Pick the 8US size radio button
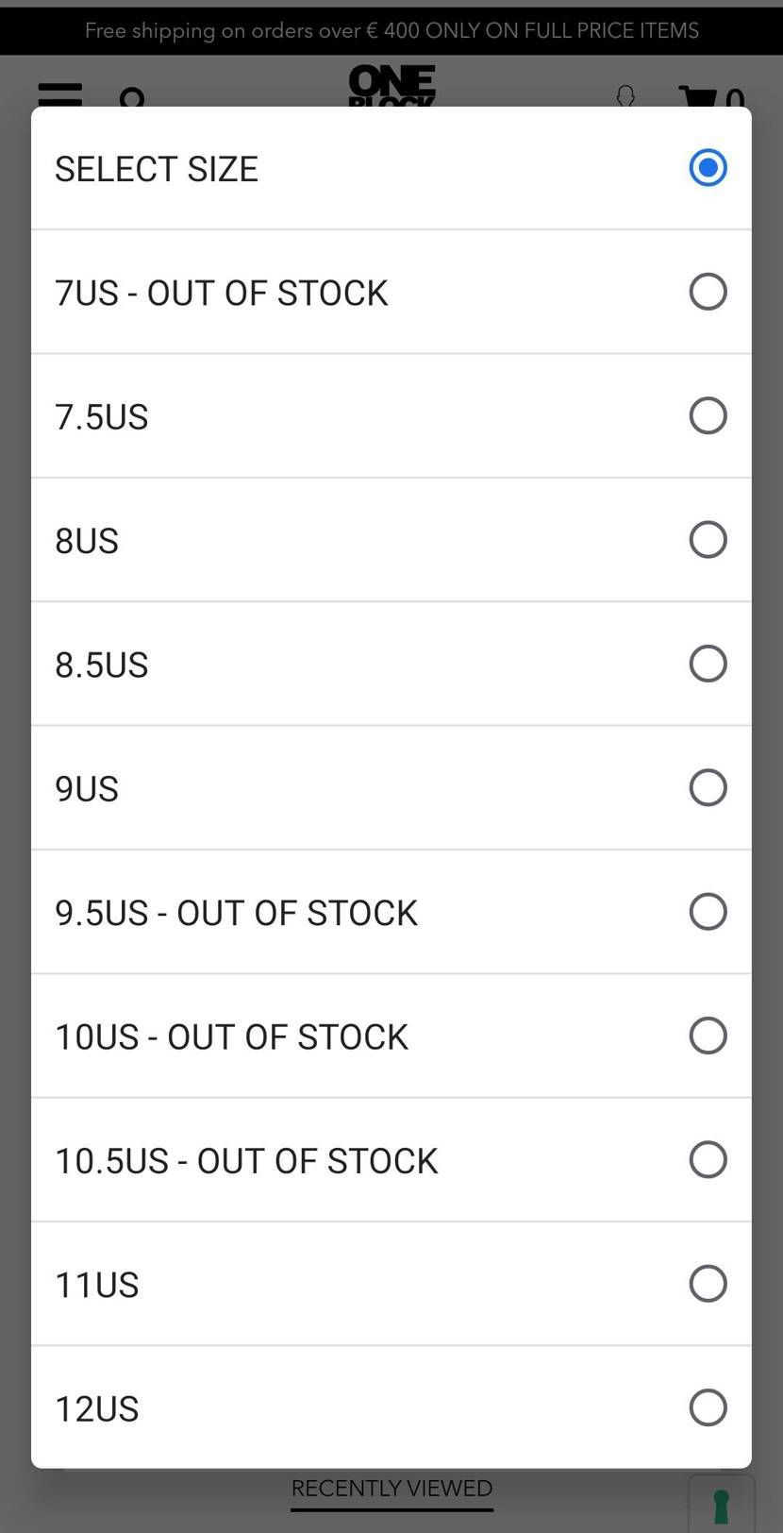Image resolution: width=783 pixels, height=1533 pixels. pos(708,540)
